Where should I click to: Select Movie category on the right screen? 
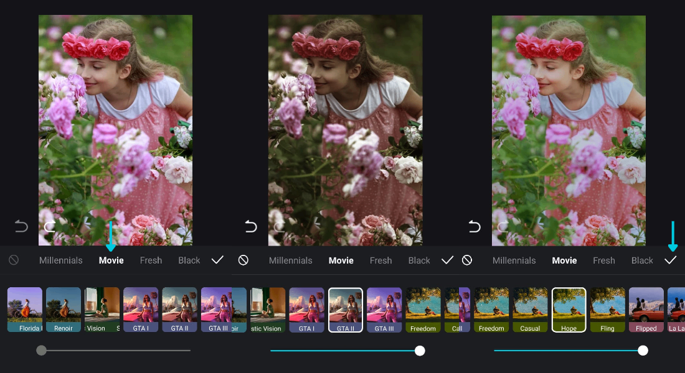tap(564, 260)
